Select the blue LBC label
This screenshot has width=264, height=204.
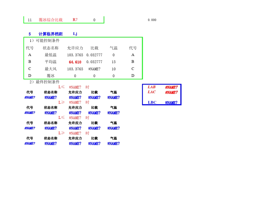(x=152, y=102)
